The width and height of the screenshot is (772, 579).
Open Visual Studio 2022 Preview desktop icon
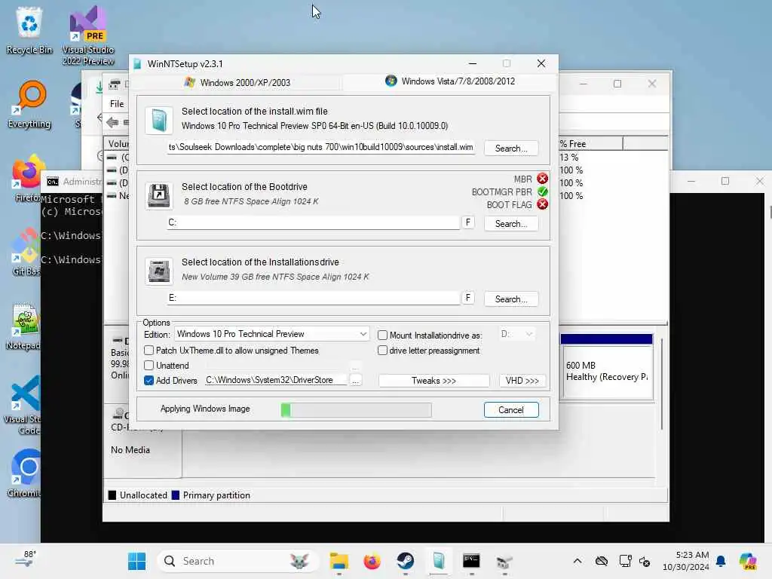pyautogui.click(x=87, y=35)
